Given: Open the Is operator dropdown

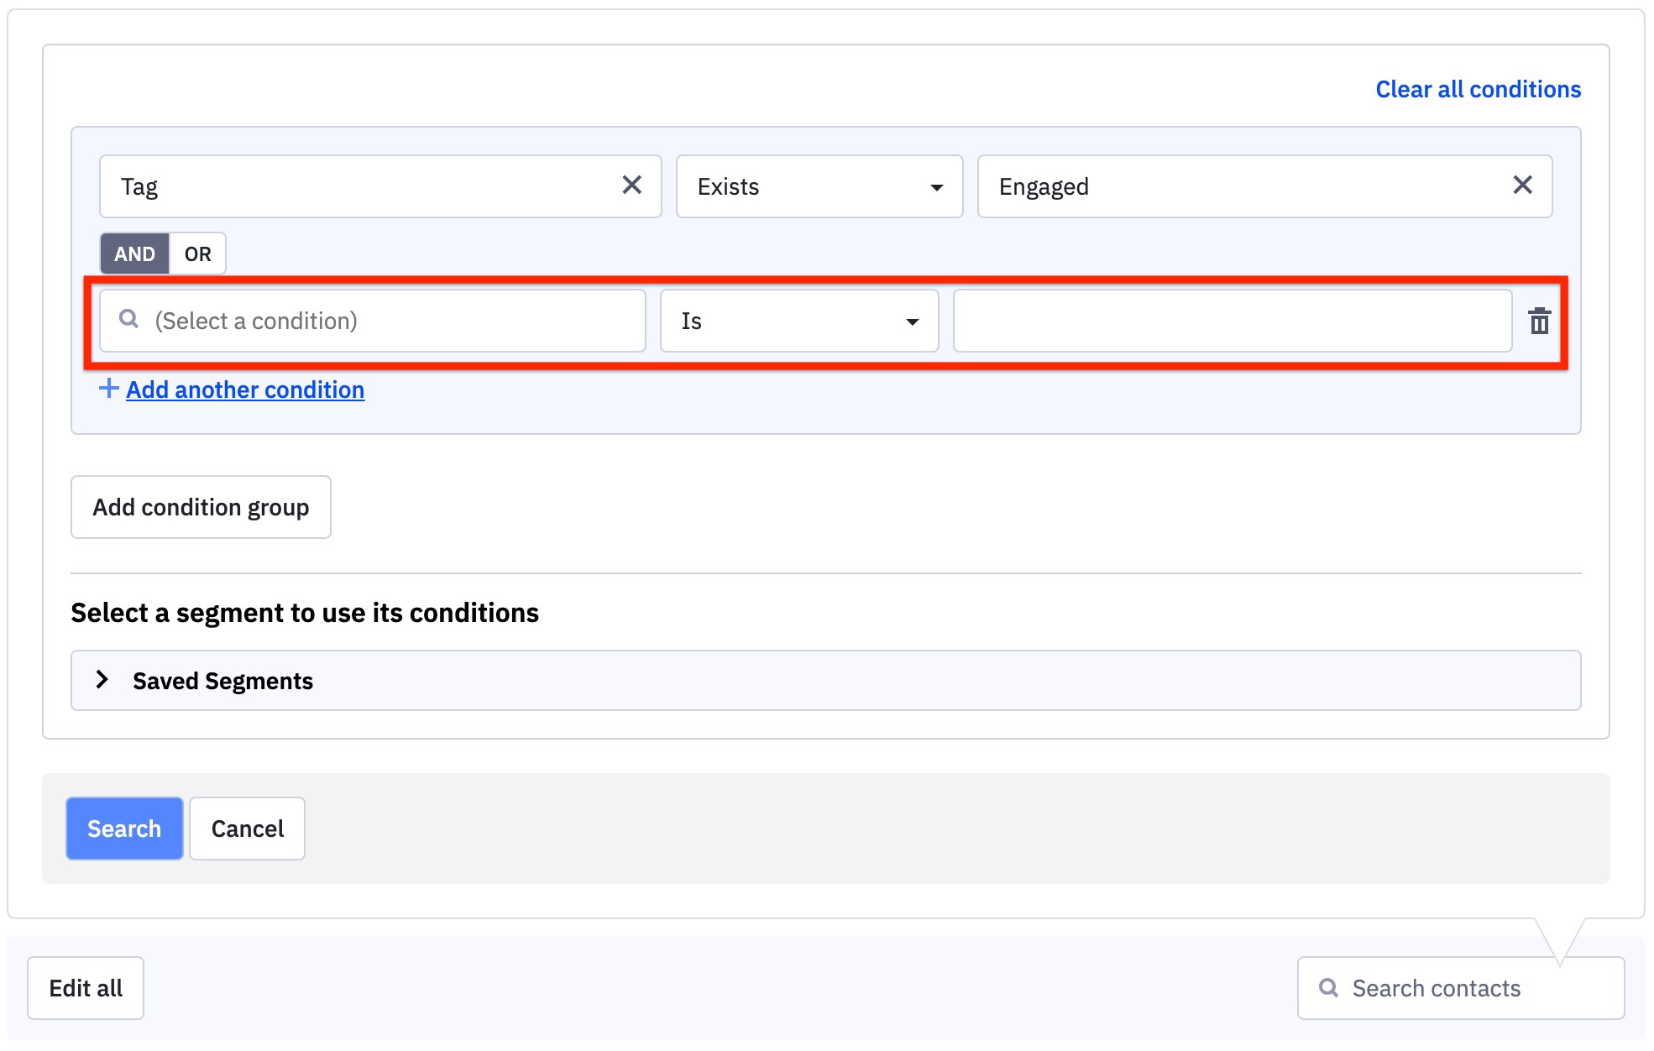Looking at the screenshot, I should [x=799, y=321].
